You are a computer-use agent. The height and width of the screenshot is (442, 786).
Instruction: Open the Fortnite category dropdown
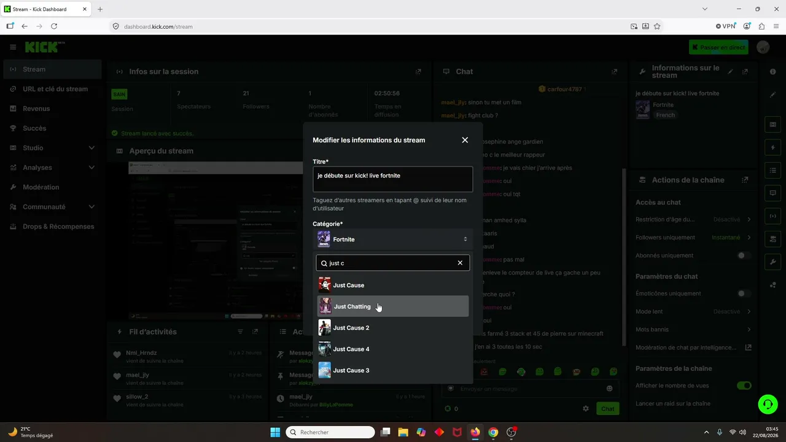pos(393,239)
